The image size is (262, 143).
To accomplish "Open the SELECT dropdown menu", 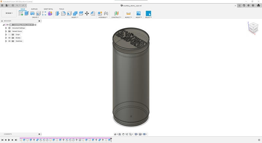I will [148, 17].
